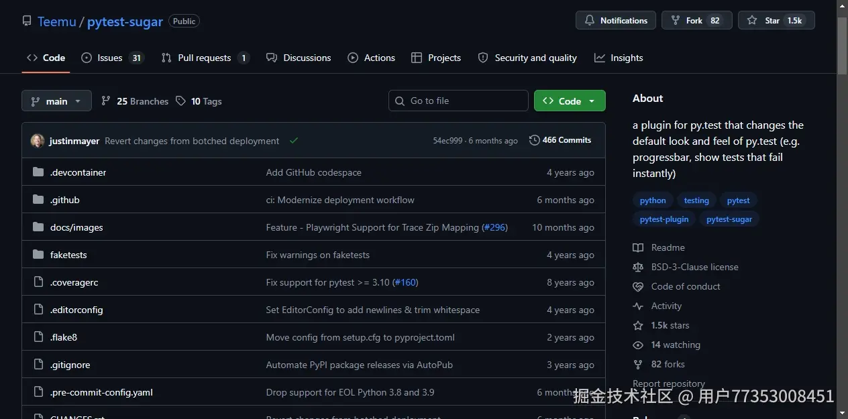Open 'ci: Modernize deployment workflow' commit message
Viewport: 848px width, 419px height.
340,200
